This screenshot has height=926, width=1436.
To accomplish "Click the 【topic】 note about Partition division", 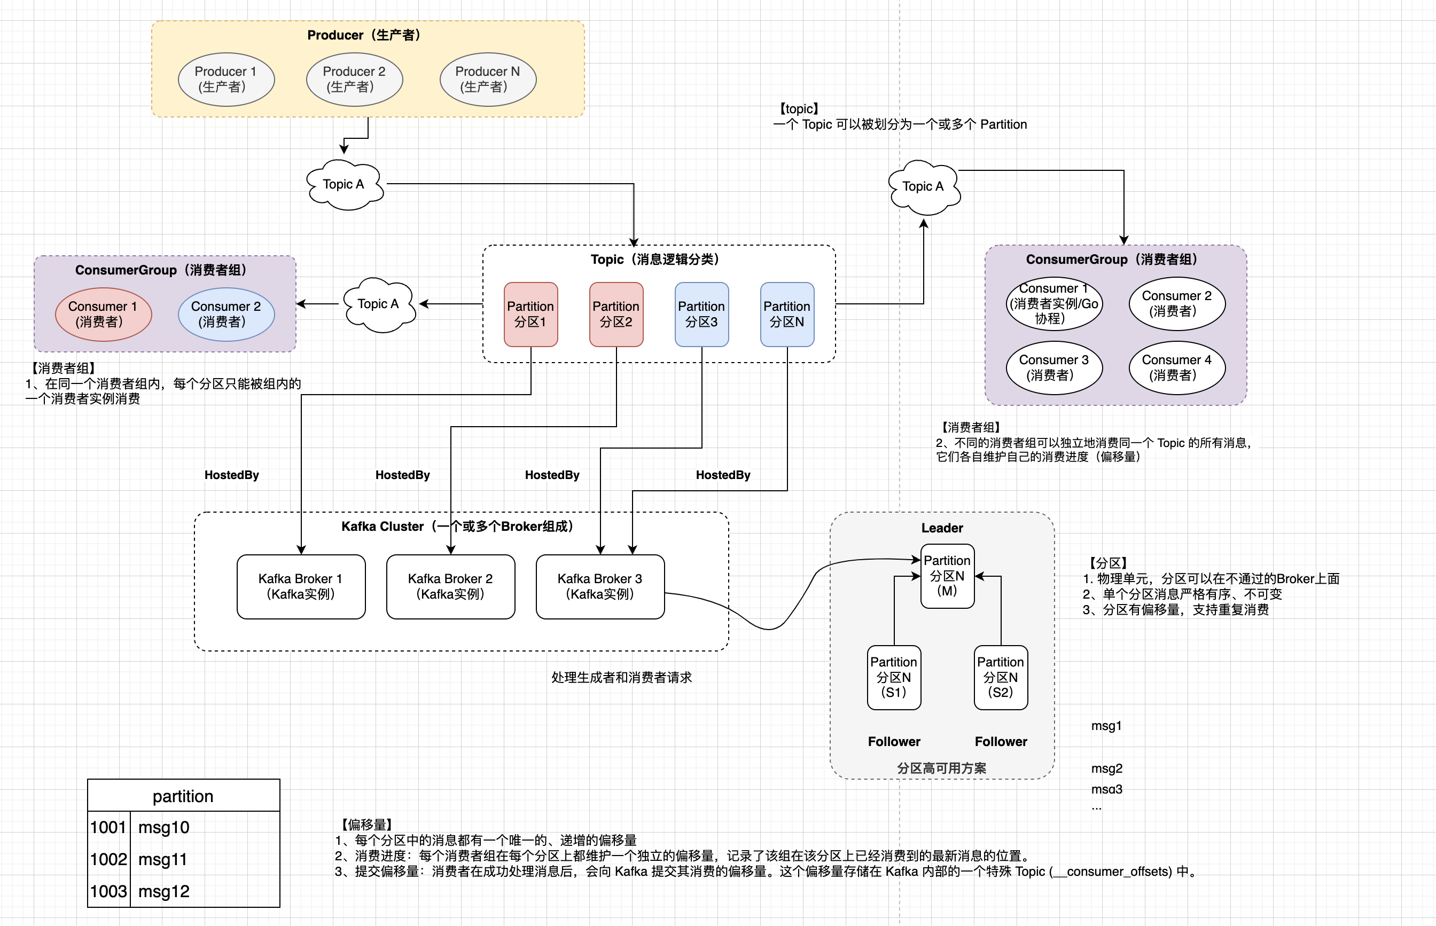I will point(900,116).
